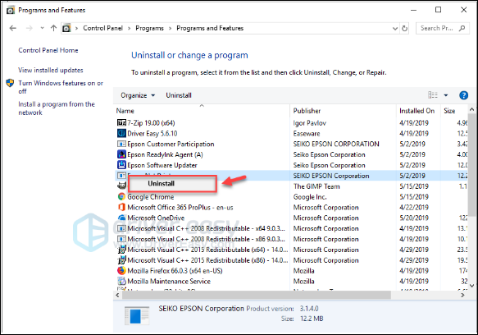Sort by the Installed On column

417,111
